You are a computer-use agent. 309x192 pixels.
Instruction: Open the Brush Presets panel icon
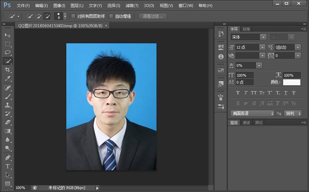(221, 97)
